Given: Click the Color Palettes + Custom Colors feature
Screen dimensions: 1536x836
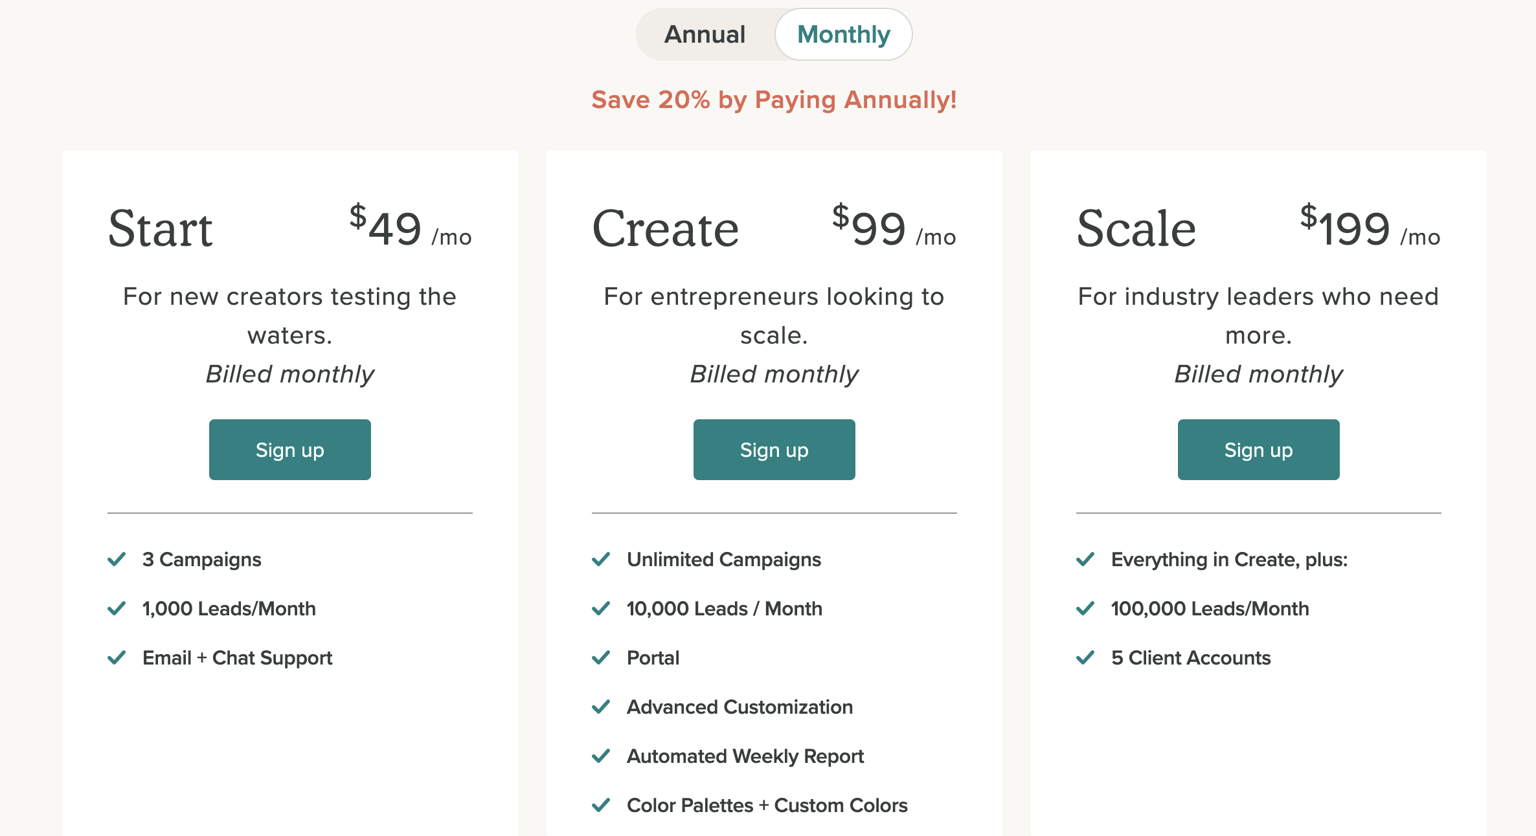Looking at the screenshot, I should (x=767, y=805).
